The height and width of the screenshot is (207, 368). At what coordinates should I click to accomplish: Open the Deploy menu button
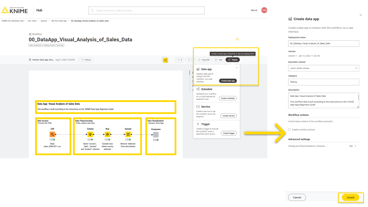(x=233, y=60)
